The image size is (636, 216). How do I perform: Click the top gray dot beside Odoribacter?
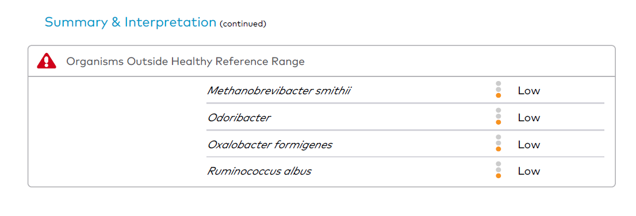point(499,110)
